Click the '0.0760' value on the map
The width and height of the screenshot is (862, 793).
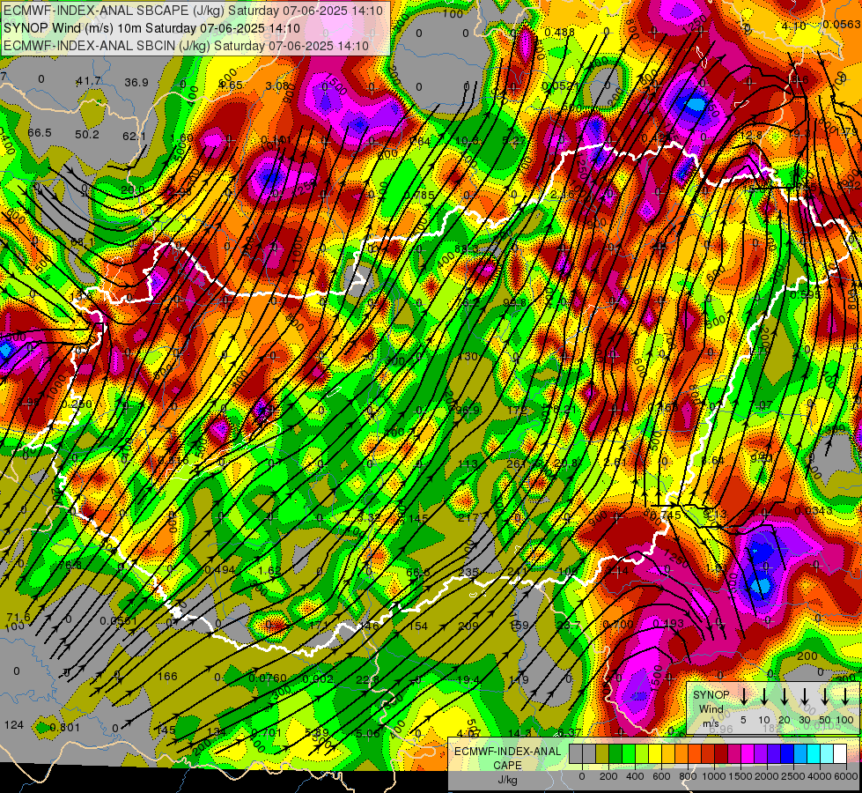(268, 678)
